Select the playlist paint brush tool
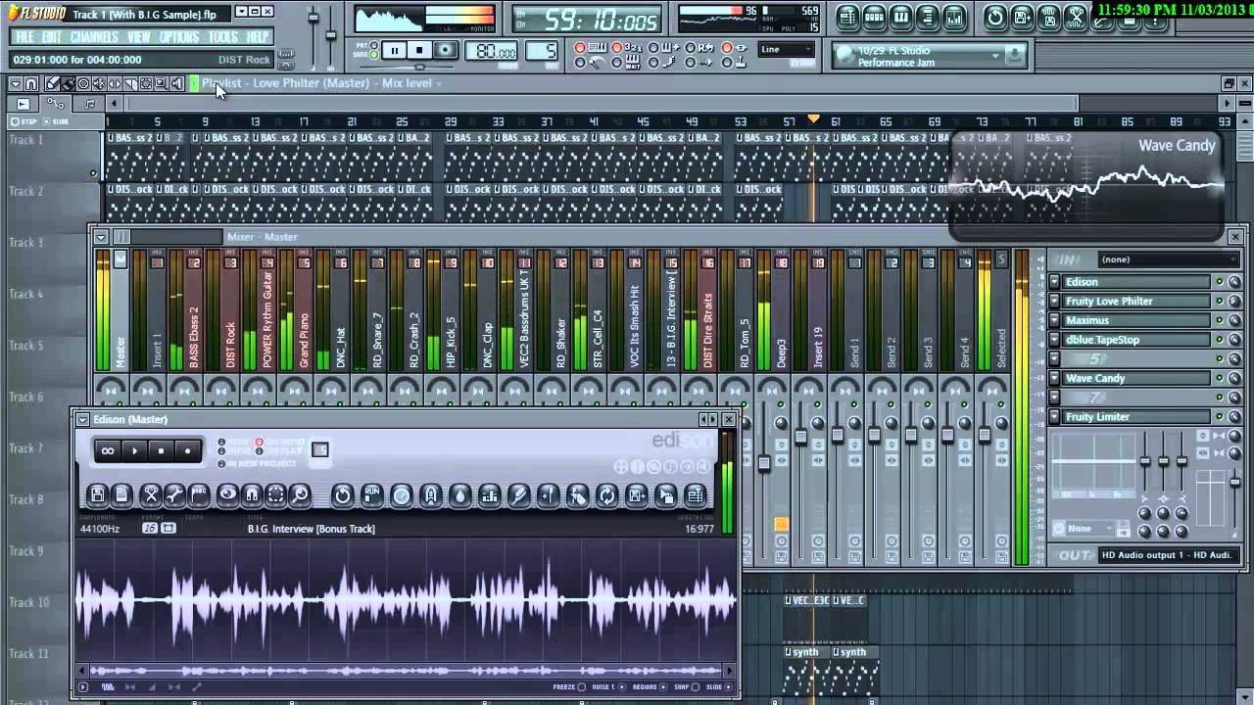The width and height of the screenshot is (1254, 705). point(69,84)
